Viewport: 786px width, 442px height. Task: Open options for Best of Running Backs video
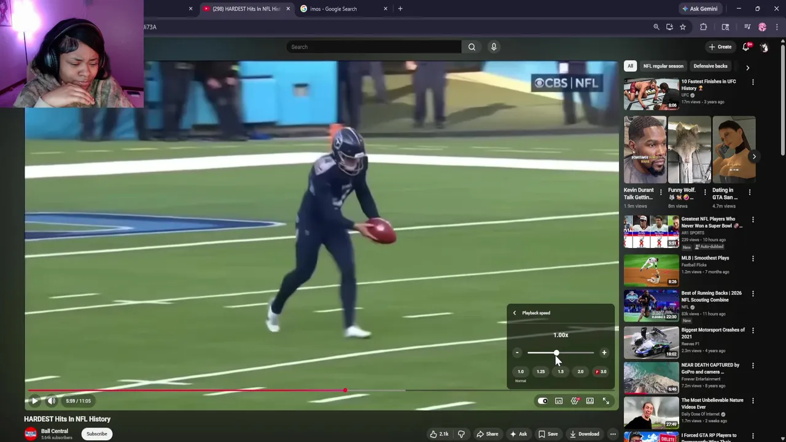pyautogui.click(x=753, y=293)
